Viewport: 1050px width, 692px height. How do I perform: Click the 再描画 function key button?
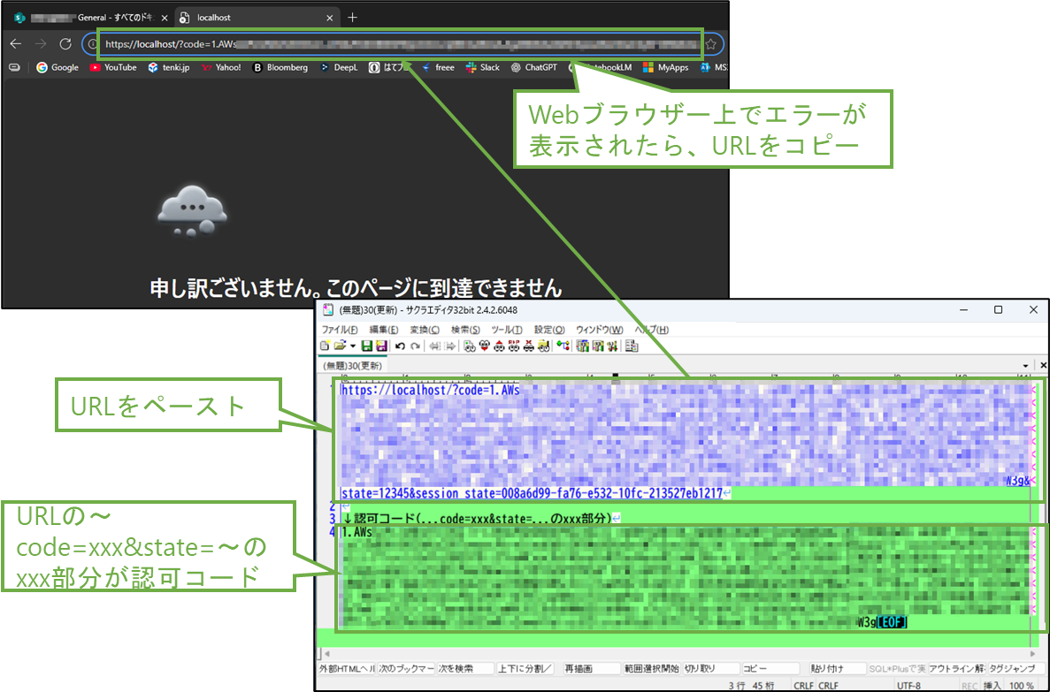click(x=591, y=668)
